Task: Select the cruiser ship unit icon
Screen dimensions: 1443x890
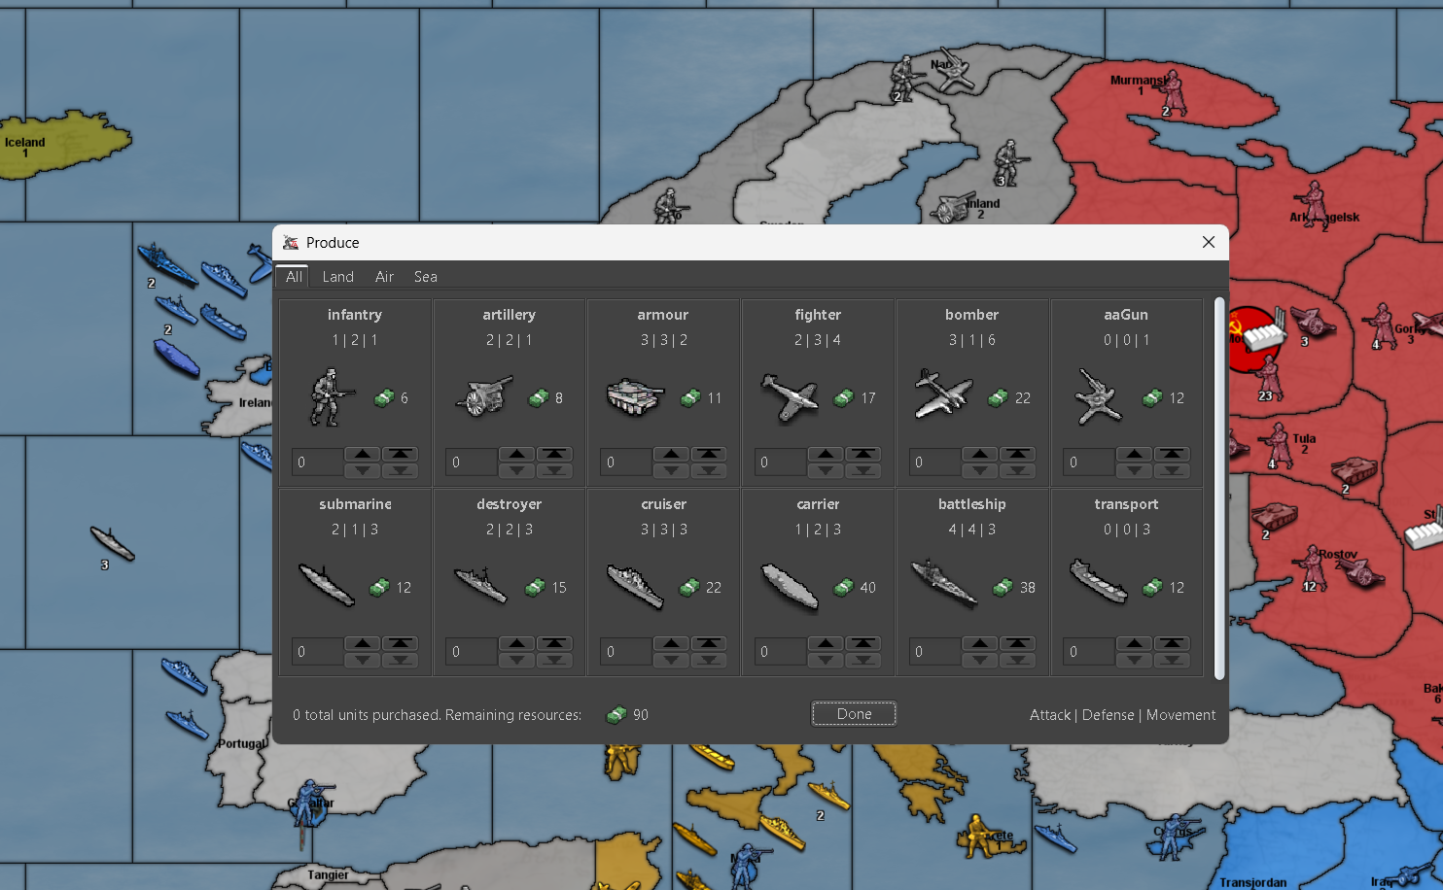Action: (x=635, y=586)
